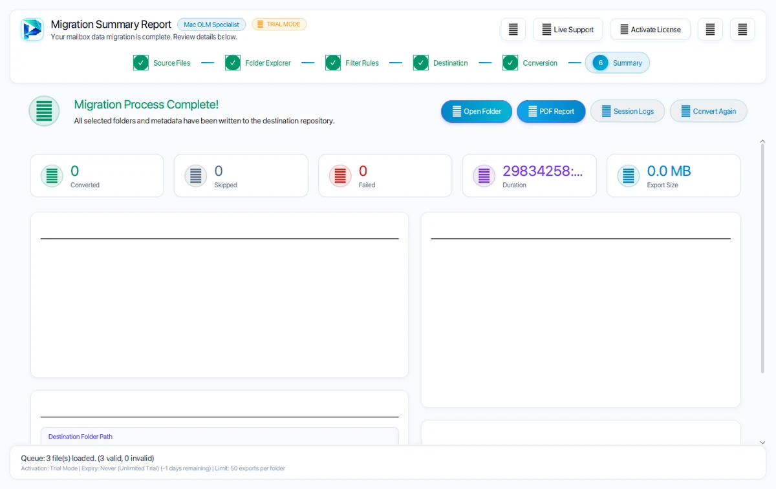Screen dimensions: 776x489
Task: Open Live Support
Action: (x=568, y=30)
